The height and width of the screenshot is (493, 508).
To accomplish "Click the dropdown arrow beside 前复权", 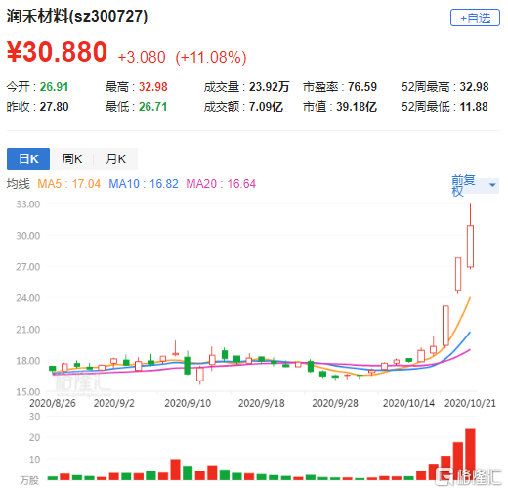I will 492,185.
